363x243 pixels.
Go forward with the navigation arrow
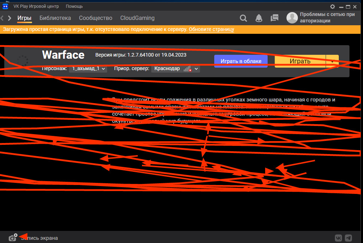10,18
